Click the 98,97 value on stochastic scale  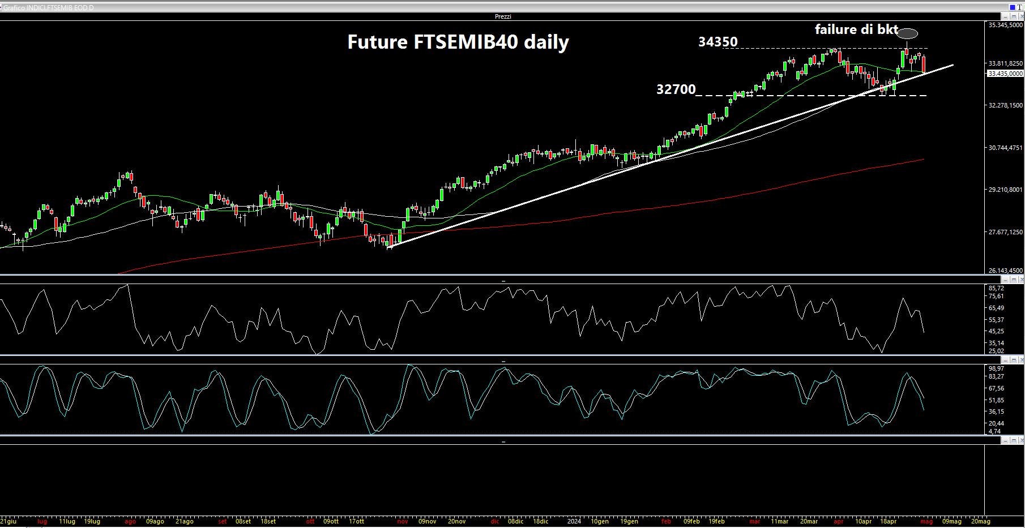996,368
